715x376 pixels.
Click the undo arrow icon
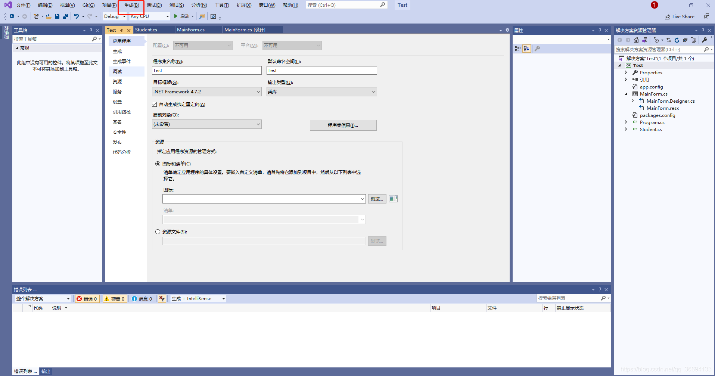pyautogui.click(x=76, y=16)
